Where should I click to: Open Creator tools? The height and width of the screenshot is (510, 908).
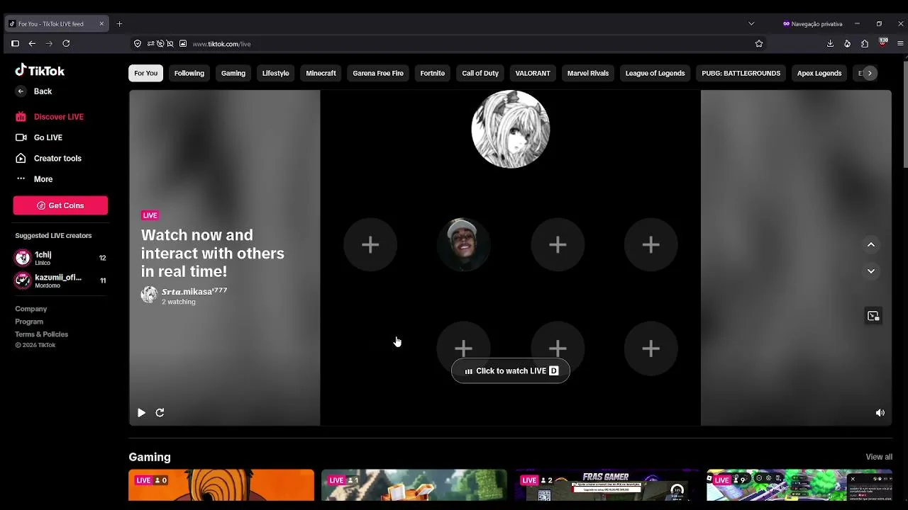pyautogui.click(x=48, y=159)
